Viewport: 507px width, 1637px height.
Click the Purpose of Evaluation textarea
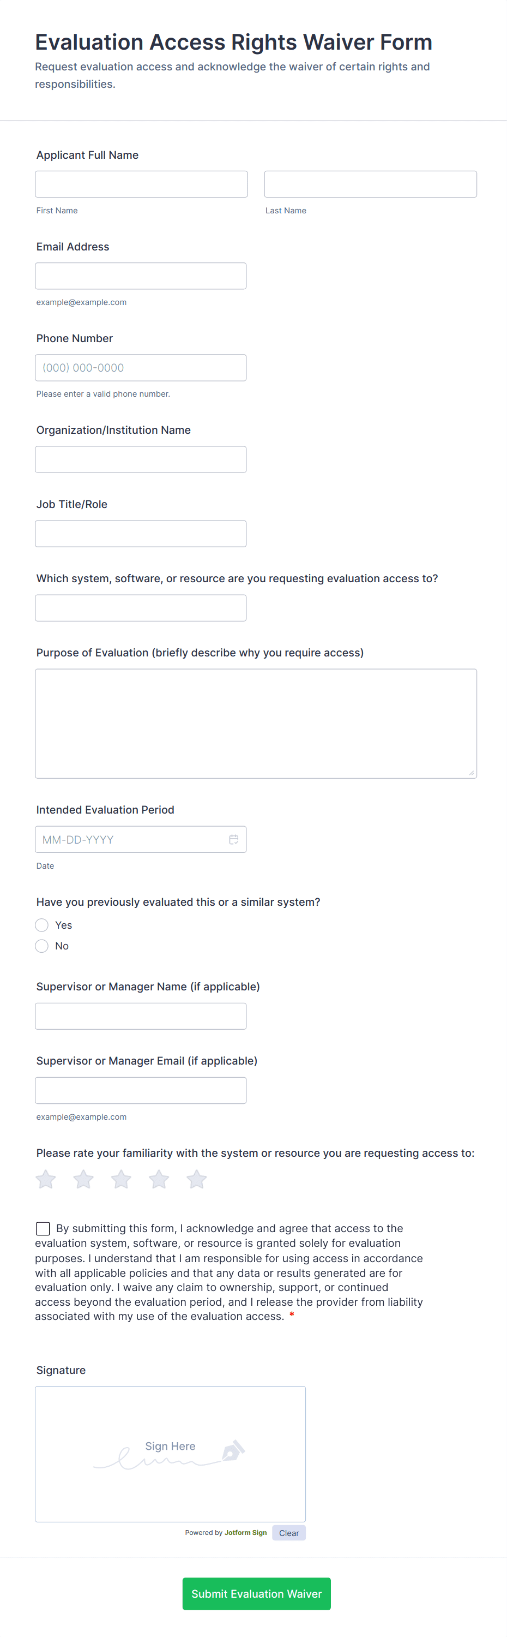click(x=256, y=723)
